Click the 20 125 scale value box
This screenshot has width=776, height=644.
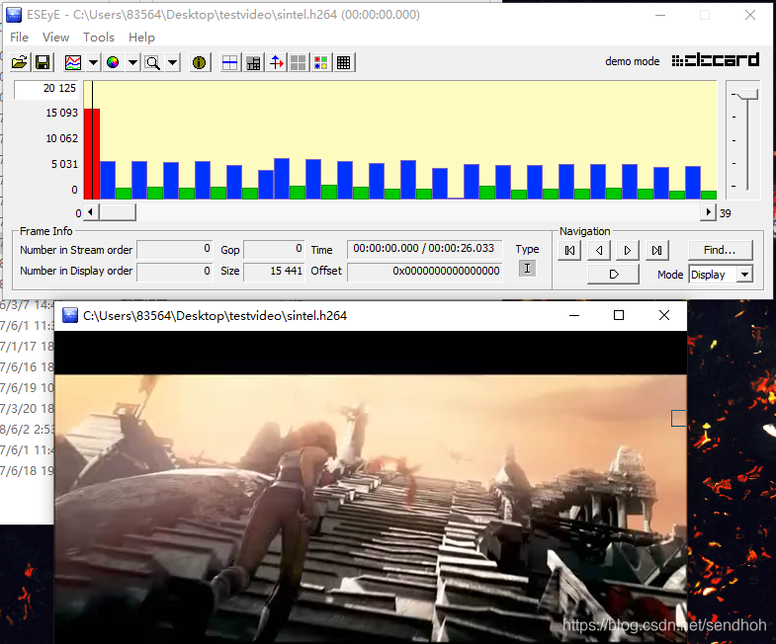[x=46, y=89]
